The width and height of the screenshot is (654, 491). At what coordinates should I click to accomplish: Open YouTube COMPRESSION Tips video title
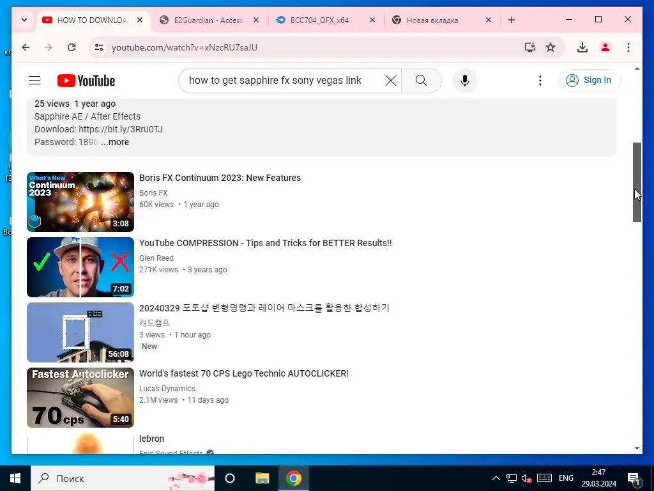tap(265, 243)
